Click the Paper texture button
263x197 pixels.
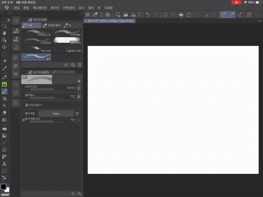(56, 113)
